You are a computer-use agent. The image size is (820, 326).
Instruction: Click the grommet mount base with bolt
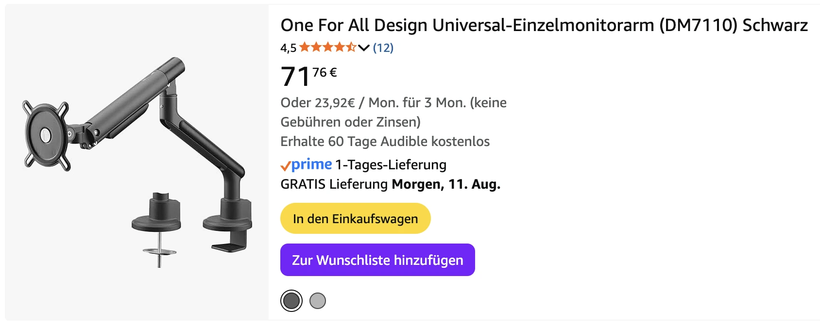pyautogui.click(x=157, y=228)
